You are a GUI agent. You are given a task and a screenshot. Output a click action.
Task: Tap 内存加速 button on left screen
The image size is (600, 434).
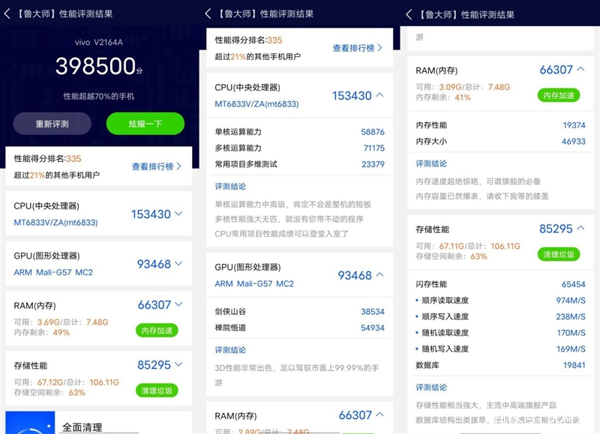coord(157,331)
